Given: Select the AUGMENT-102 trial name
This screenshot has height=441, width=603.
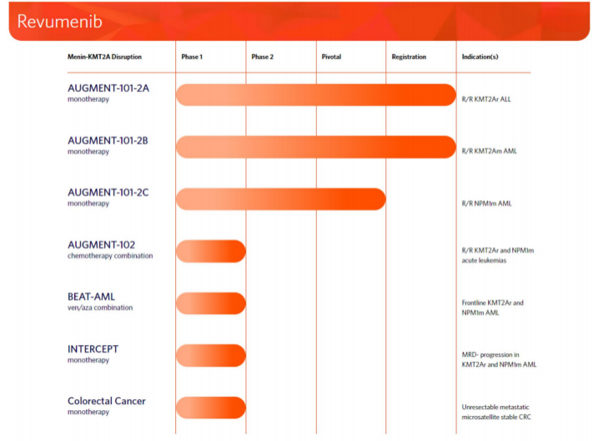Looking at the screenshot, I should pyautogui.click(x=102, y=244).
